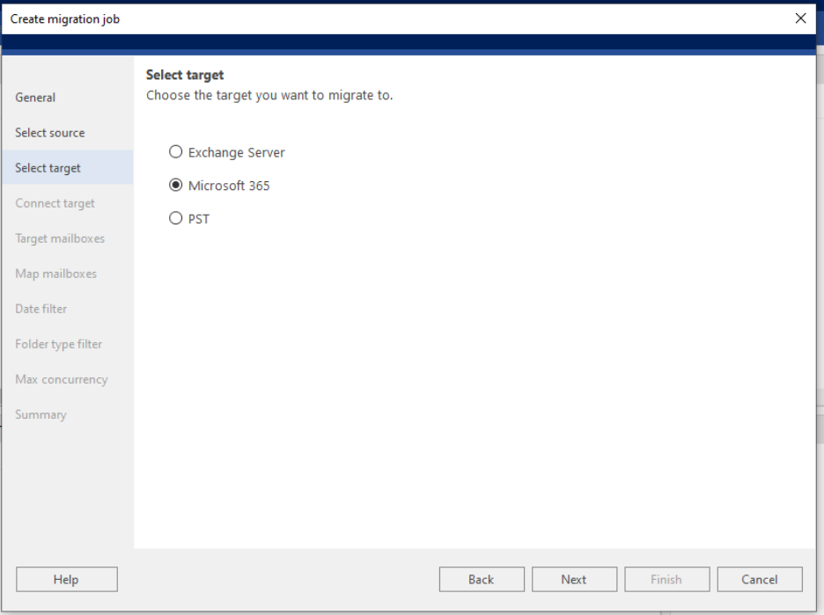Click the 'Create migration job' window title
The image size is (824, 615).
[x=65, y=18]
